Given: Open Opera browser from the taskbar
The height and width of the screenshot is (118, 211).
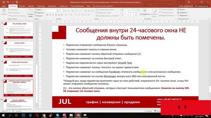Looking at the screenshot, I should pos(37,115).
